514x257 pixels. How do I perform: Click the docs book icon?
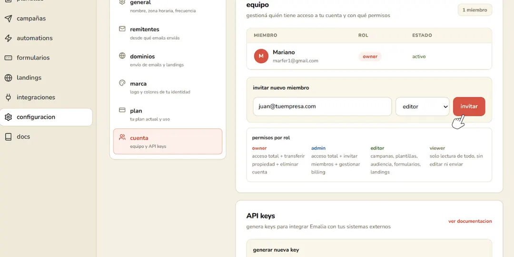coord(8,137)
